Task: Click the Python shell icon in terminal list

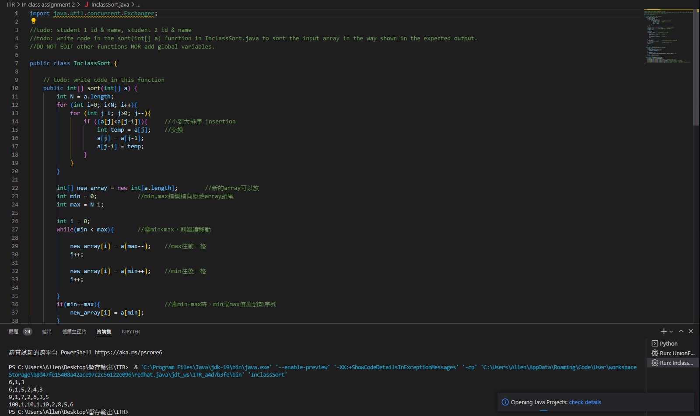Action: pyautogui.click(x=655, y=343)
